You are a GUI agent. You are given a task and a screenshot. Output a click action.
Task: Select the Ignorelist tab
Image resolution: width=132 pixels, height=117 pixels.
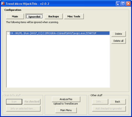34,16
